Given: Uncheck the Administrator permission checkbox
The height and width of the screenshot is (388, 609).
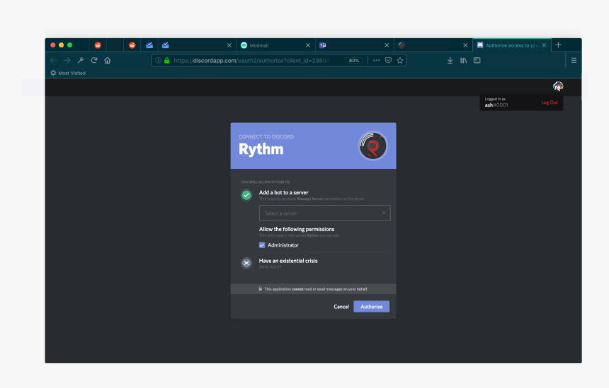Looking at the screenshot, I should tap(262, 245).
